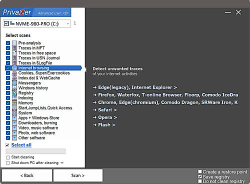Image resolution: width=250 pixels, height=184 pixels.
Task: Click the Windows history icon
Action: (x=14, y=88)
